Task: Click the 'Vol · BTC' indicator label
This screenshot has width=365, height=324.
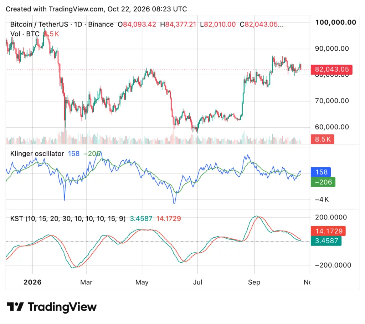Action: 25,34
